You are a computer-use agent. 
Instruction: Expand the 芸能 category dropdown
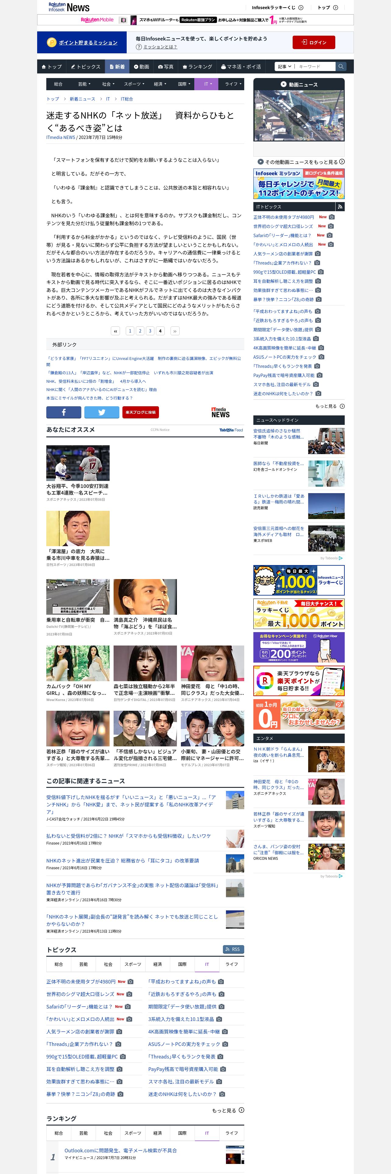coord(84,84)
